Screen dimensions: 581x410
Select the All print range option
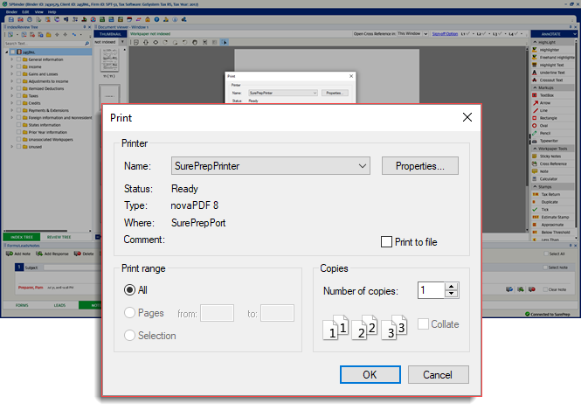(x=130, y=289)
